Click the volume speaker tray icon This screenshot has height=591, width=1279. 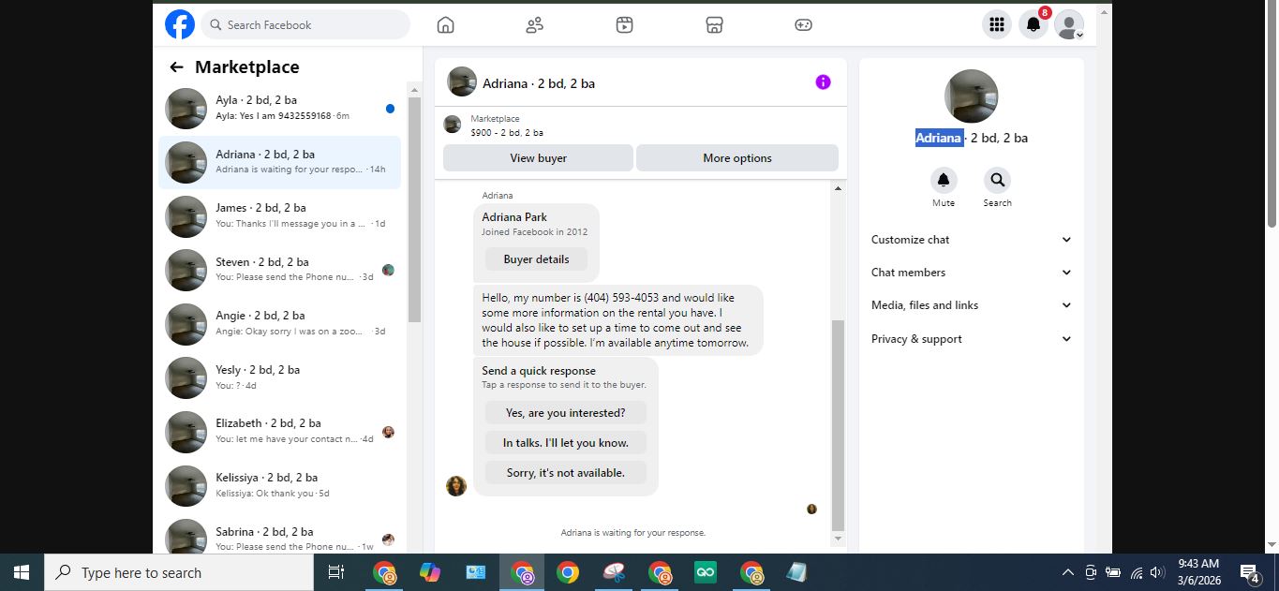tap(1158, 572)
